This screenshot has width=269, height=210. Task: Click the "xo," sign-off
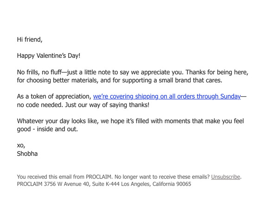(x=21, y=146)
